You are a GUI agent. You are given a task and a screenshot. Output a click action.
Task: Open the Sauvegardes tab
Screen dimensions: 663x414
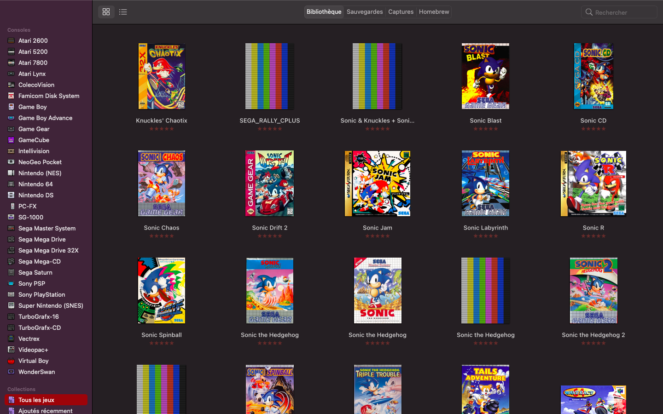365,12
